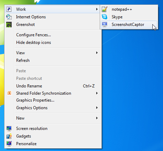Expand the View submenu arrow
Screen dimensions: 163x151
coord(97,53)
